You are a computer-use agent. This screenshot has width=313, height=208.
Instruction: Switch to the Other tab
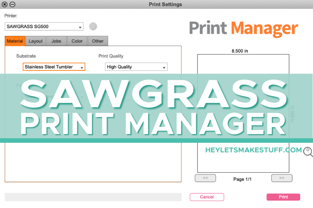98,41
